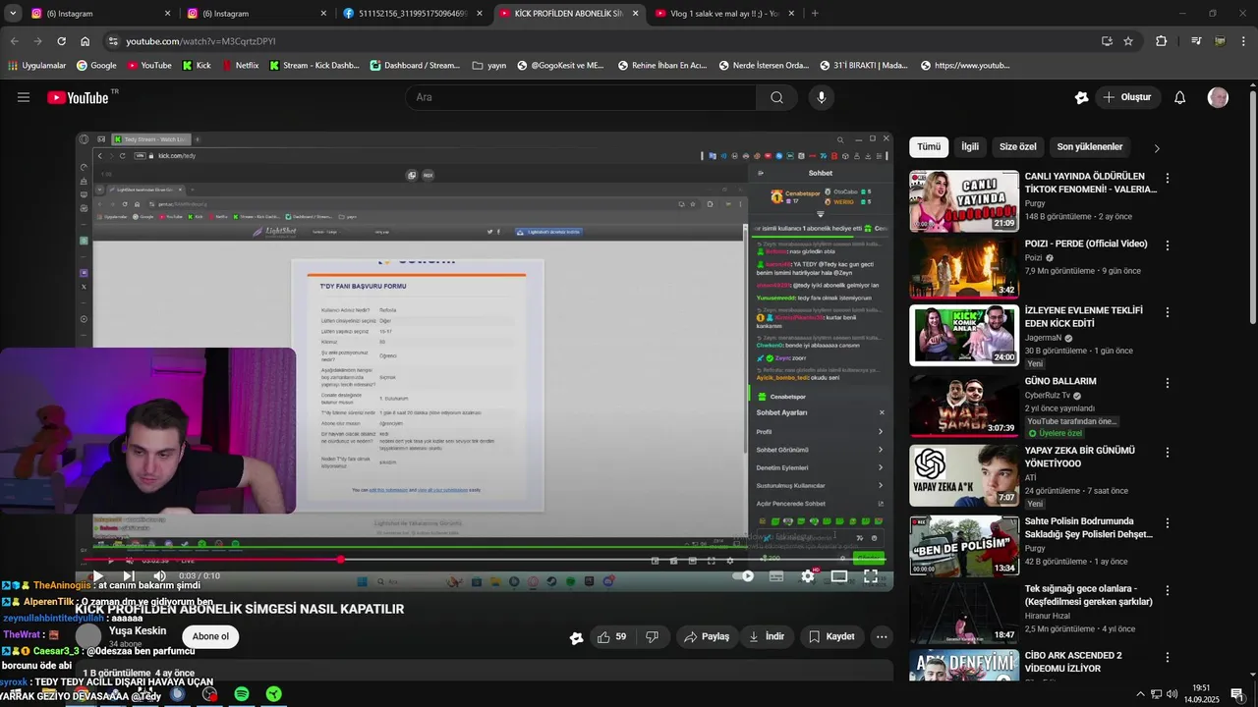Toggle subtitles in the player
1258x707 pixels.
[x=776, y=576]
